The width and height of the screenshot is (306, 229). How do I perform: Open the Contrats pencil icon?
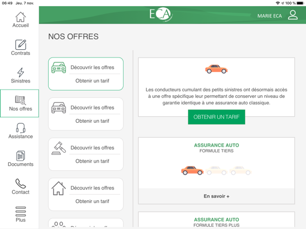21,45
